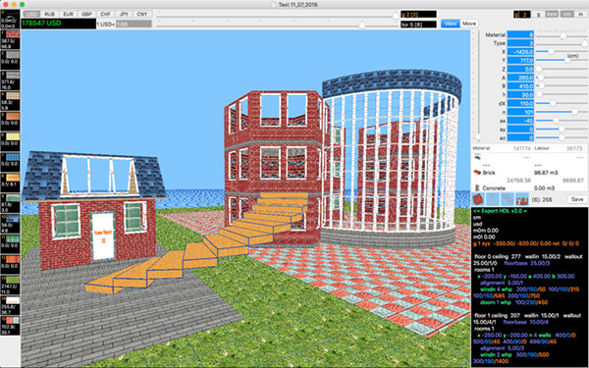Select material swatch 14 white door sign
Viewport: 589px width, 368px height.
(10, 305)
